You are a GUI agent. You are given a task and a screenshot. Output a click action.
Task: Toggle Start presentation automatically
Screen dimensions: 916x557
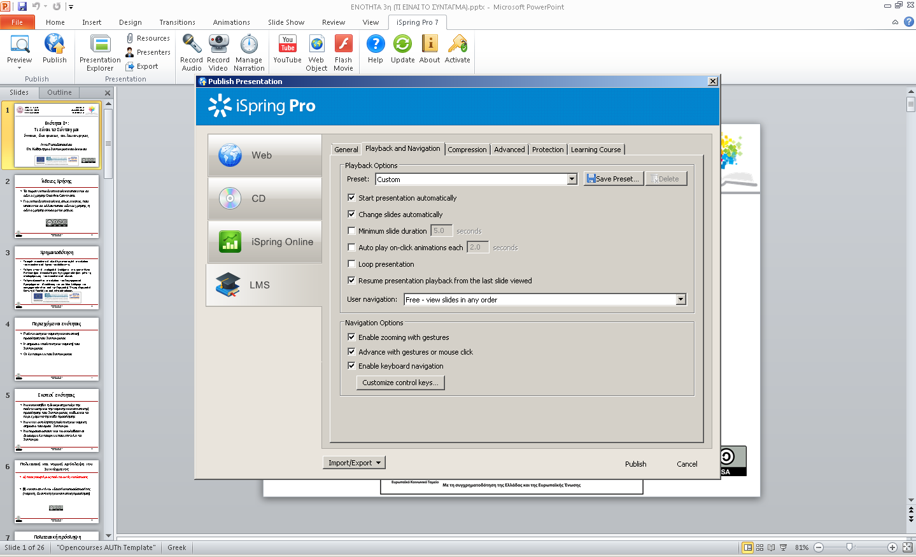click(351, 198)
